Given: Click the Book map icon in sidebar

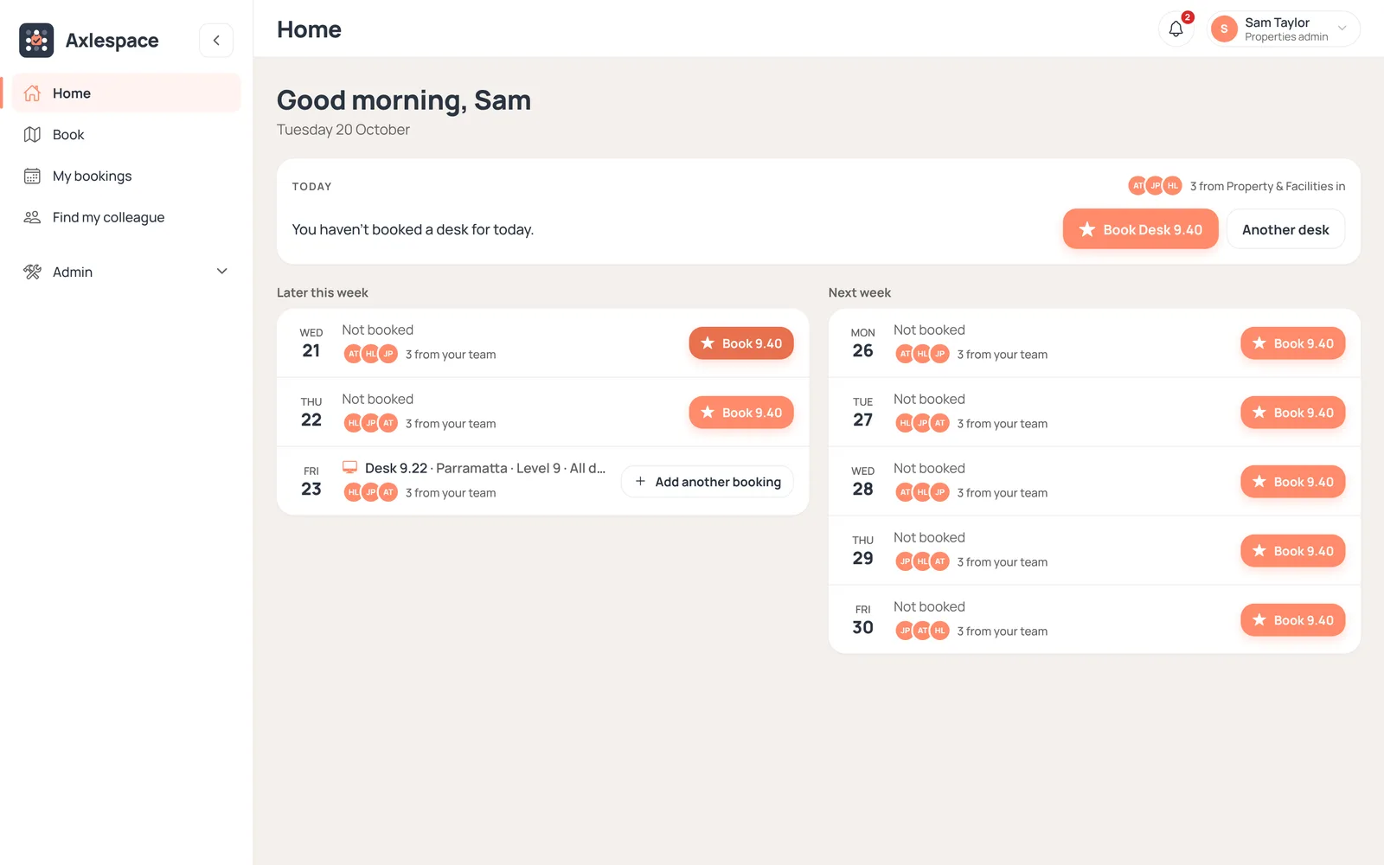Looking at the screenshot, I should [32, 135].
